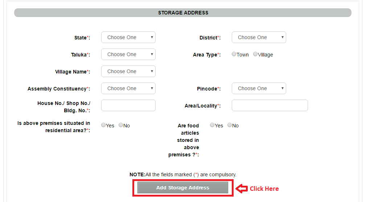The image size is (366, 202).
Task: Click the Storage Address header bar
Action: point(183,13)
